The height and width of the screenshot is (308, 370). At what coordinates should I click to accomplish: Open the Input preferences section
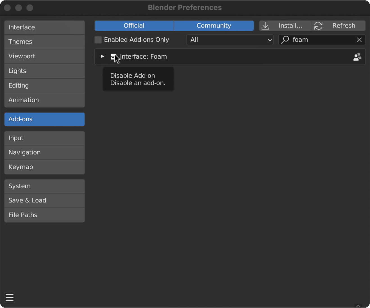pyautogui.click(x=44, y=138)
